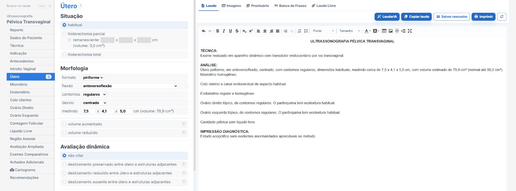Select histerectomia total option
This screenshot has height=191, width=516.
pyautogui.click(x=64, y=55)
